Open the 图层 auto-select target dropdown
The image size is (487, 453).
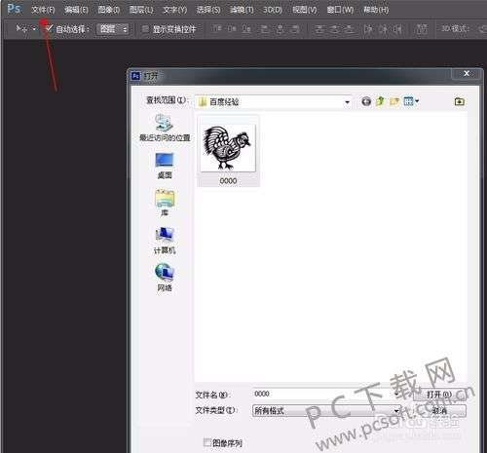pyautogui.click(x=113, y=29)
